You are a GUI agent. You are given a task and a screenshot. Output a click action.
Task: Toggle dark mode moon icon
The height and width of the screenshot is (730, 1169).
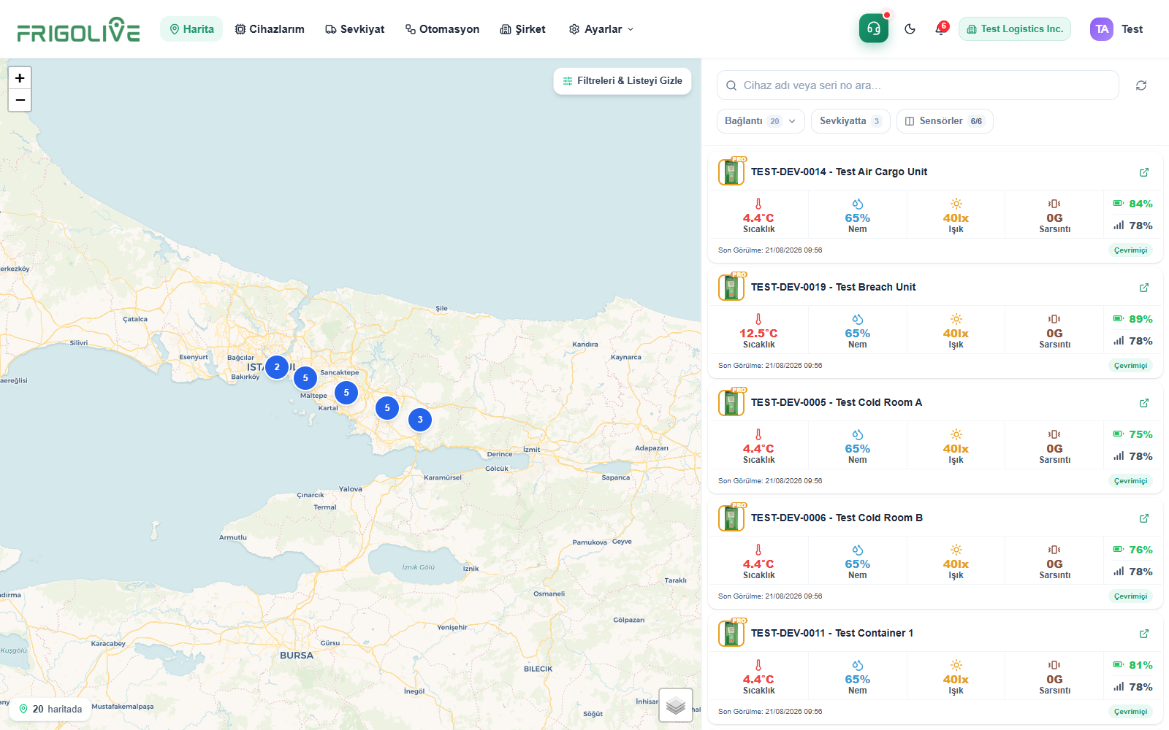(x=910, y=29)
